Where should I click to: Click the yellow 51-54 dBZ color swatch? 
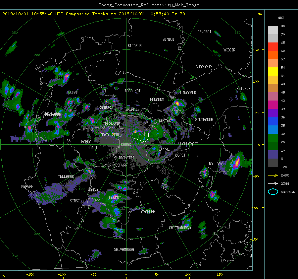(x=273, y=72)
